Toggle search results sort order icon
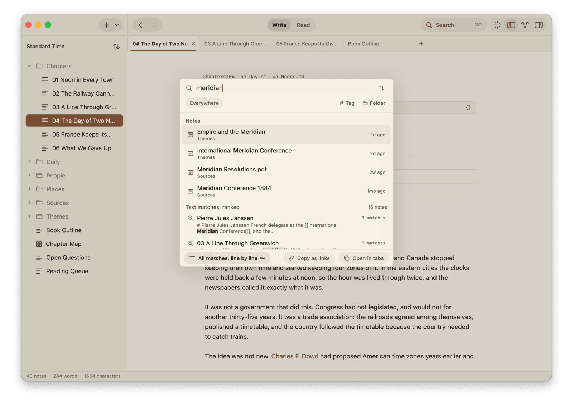Viewport: 573px width, 400px height. pyautogui.click(x=381, y=88)
